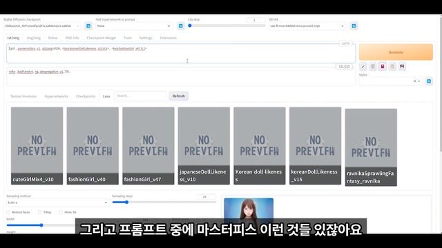Select the Hypernetworks extra networks tab
This screenshot has width=442, height=248.
(57, 96)
